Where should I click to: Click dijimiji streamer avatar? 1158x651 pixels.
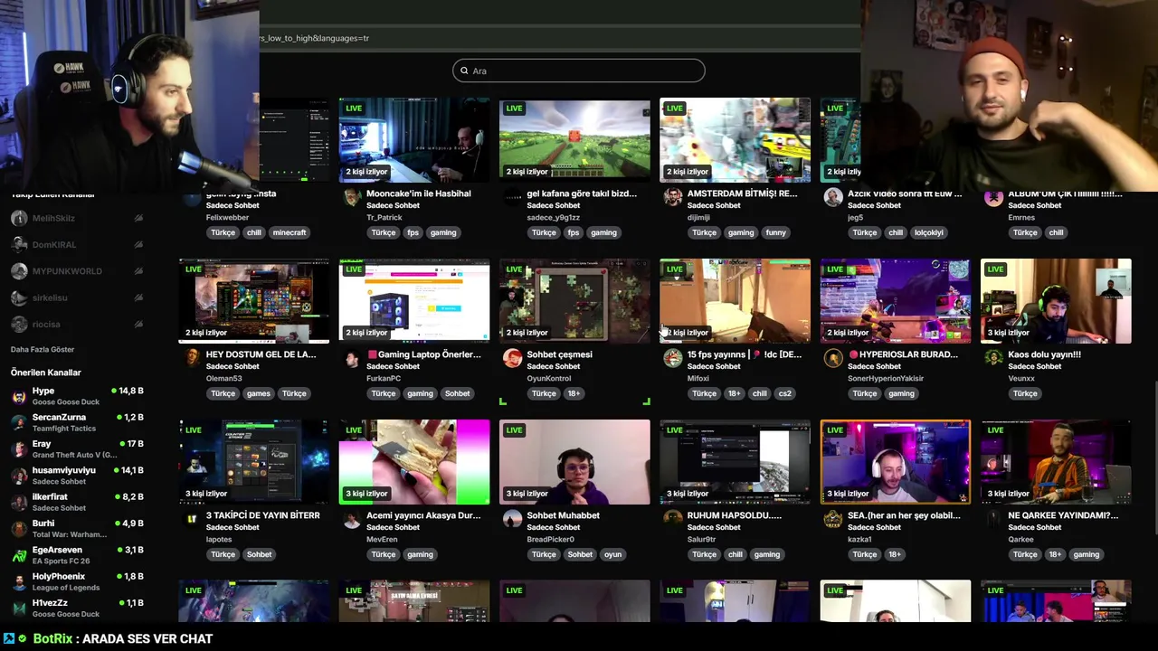point(672,198)
